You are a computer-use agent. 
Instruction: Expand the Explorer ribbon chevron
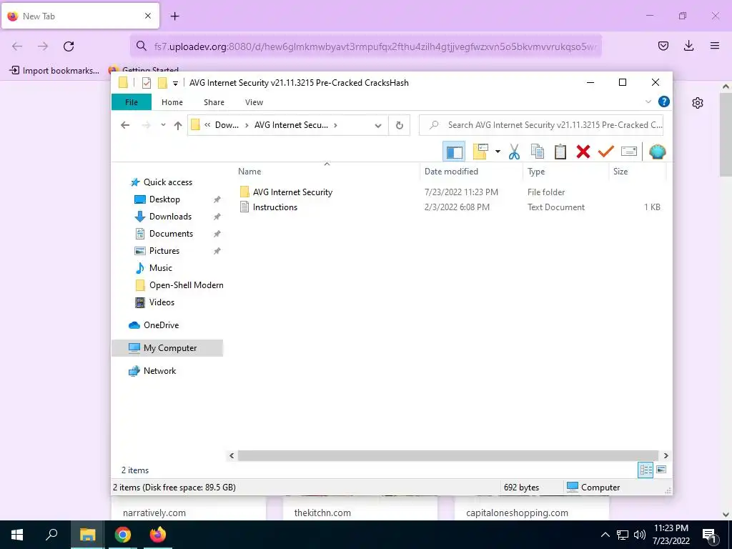(648, 102)
